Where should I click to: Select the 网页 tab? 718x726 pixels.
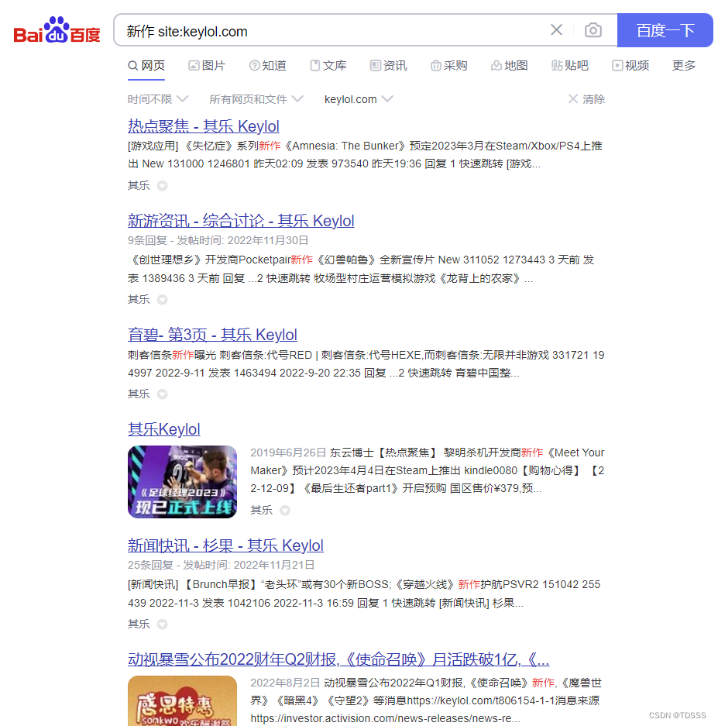146,66
